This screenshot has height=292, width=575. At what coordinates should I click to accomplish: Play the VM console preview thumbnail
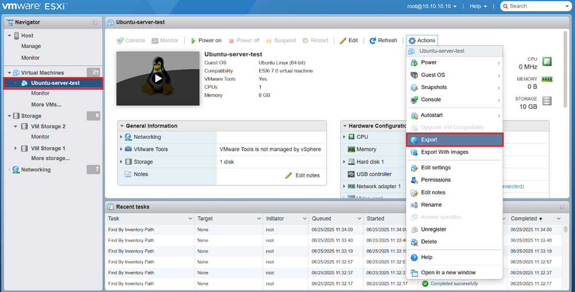click(158, 78)
